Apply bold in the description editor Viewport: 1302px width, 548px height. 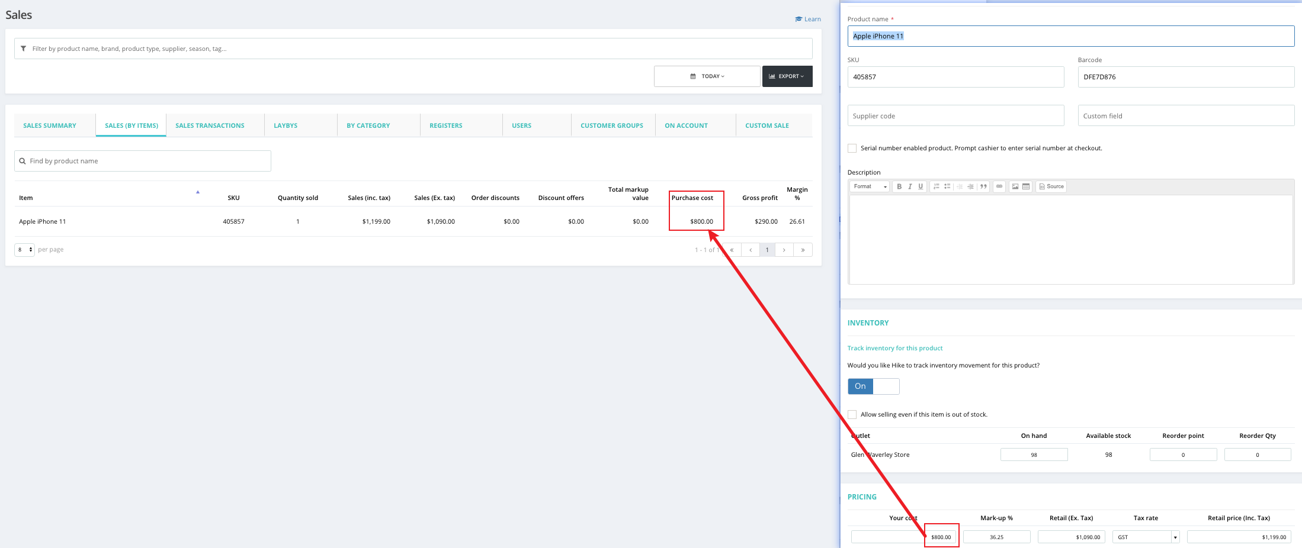tap(899, 186)
